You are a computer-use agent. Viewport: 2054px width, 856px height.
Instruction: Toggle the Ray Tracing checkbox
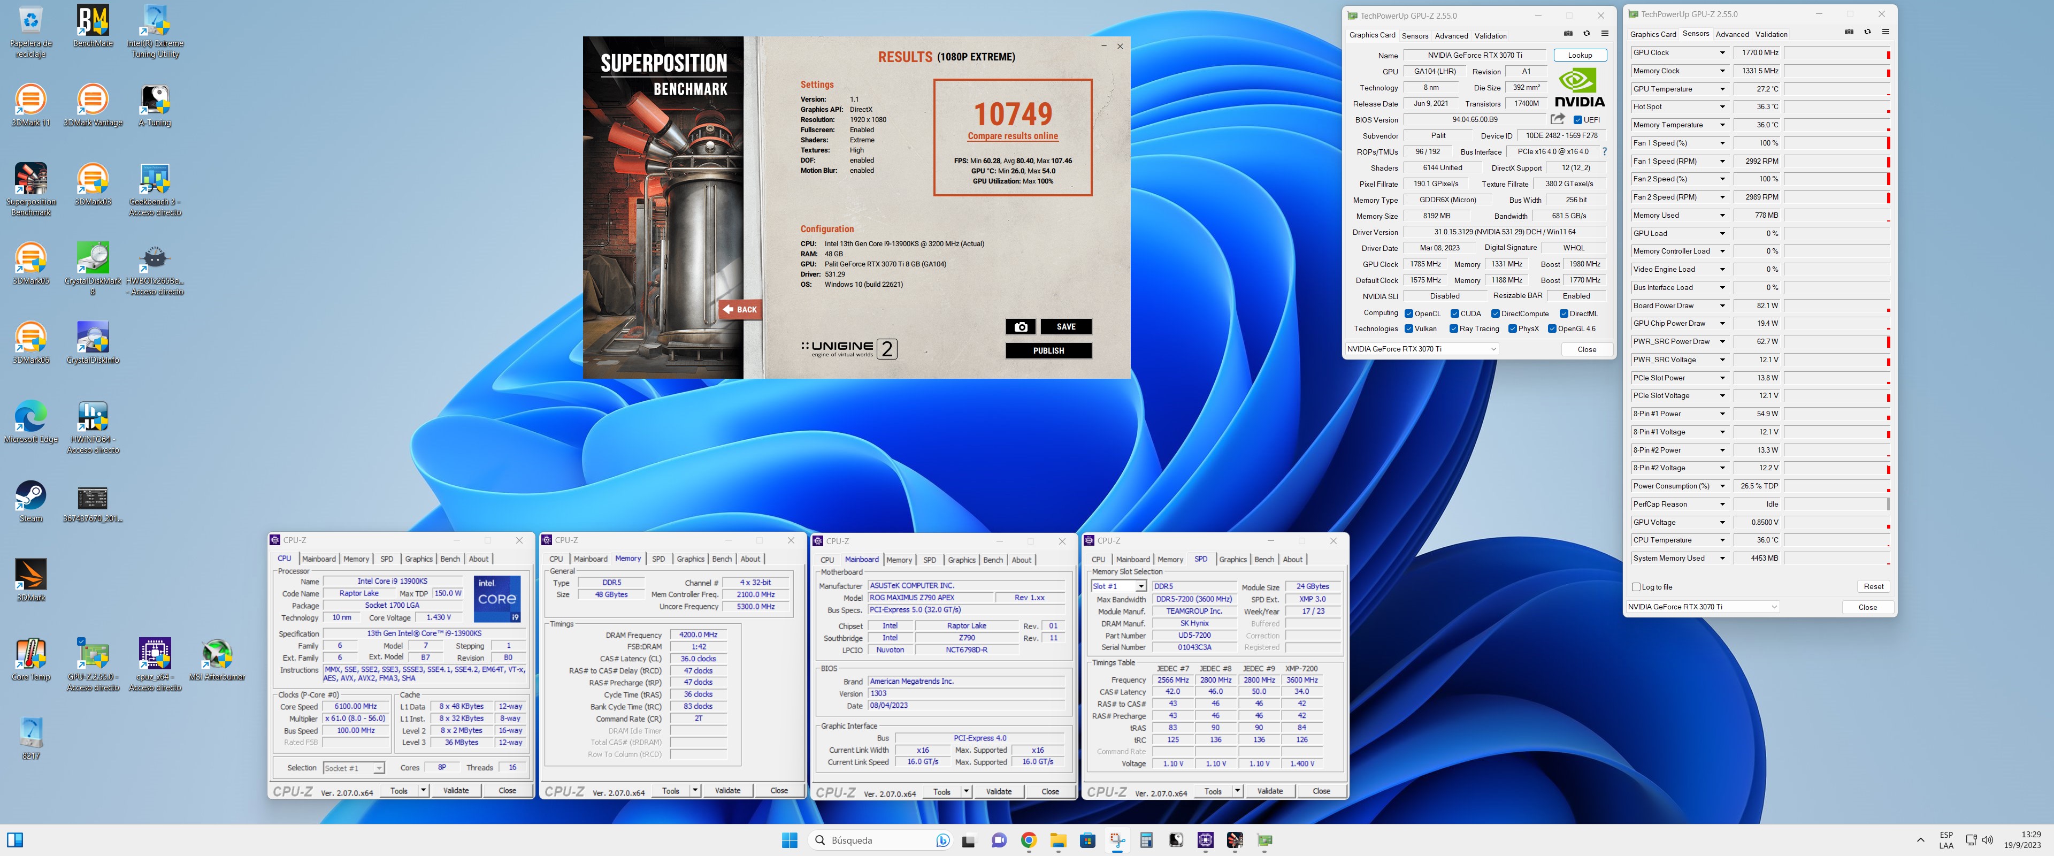[1454, 328]
